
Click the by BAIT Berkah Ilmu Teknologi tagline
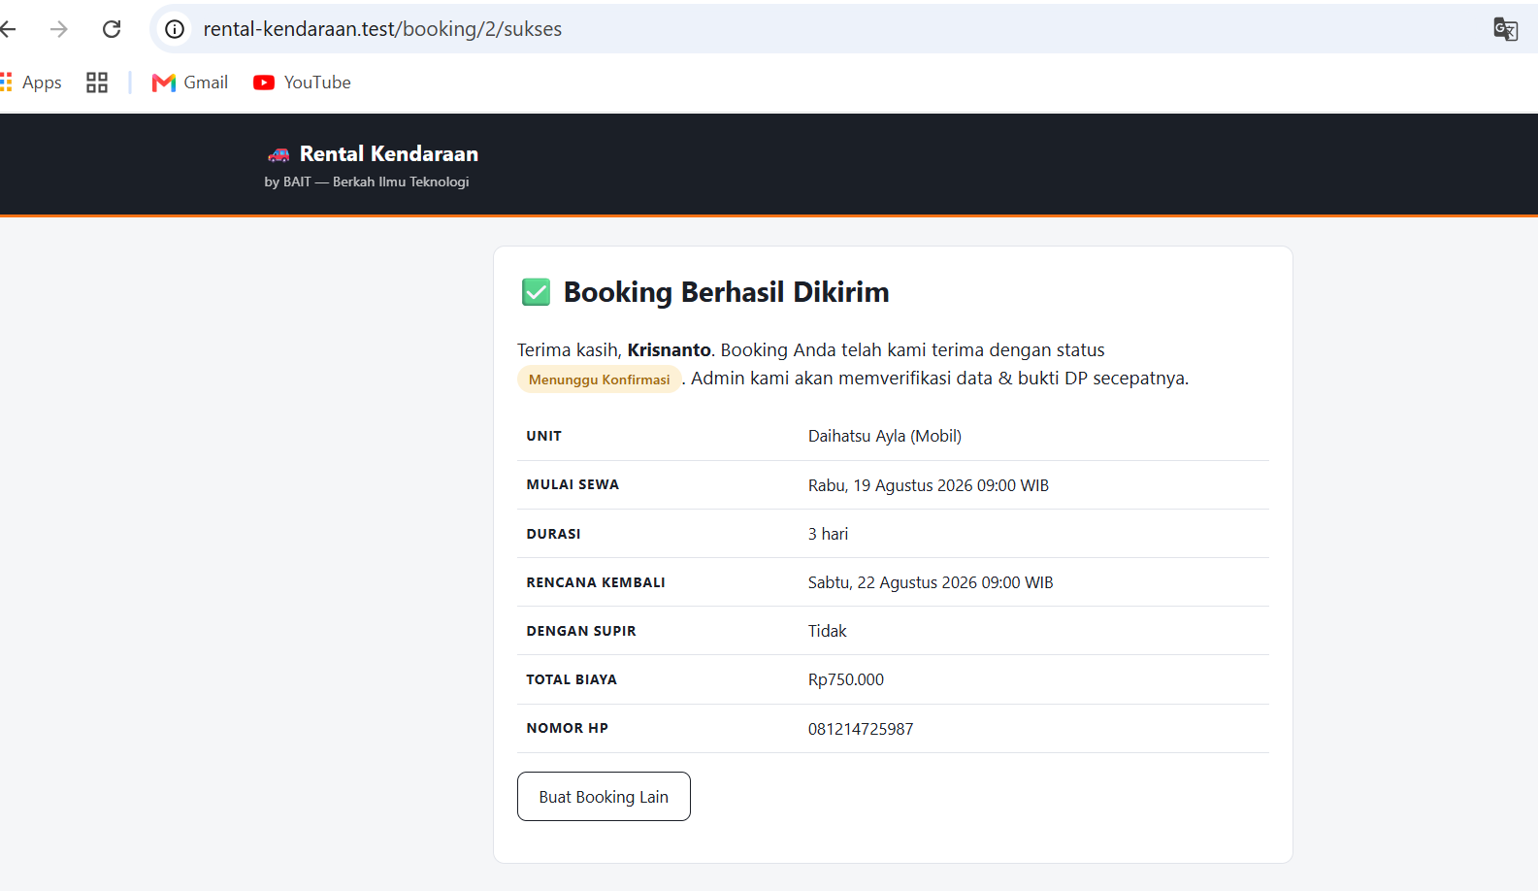[x=367, y=181]
